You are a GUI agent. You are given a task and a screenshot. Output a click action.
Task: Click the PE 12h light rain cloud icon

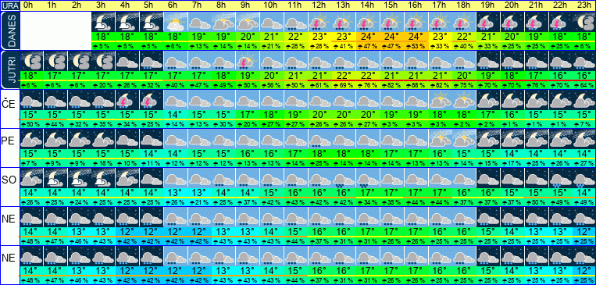click(320, 140)
